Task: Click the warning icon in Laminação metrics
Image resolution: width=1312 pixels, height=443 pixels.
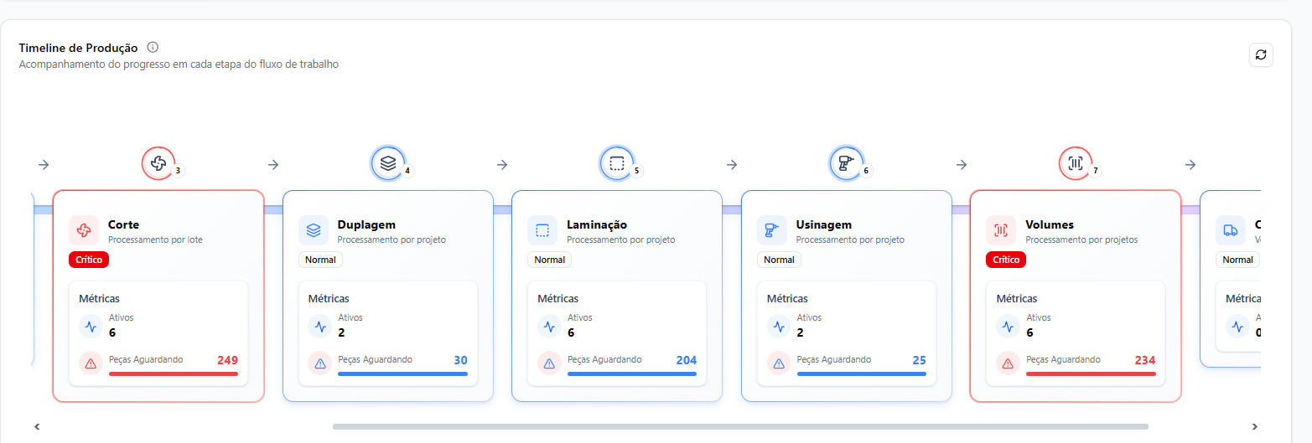Action: coord(549,363)
